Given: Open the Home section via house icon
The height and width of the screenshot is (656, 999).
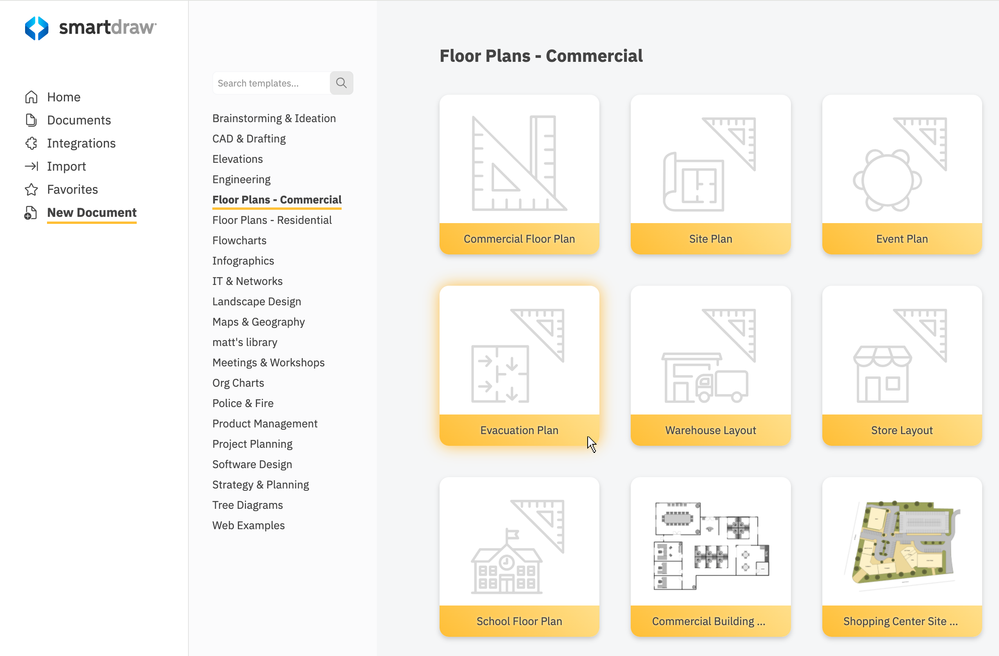Looking at the screenshot, I should [x=31, y=97].
